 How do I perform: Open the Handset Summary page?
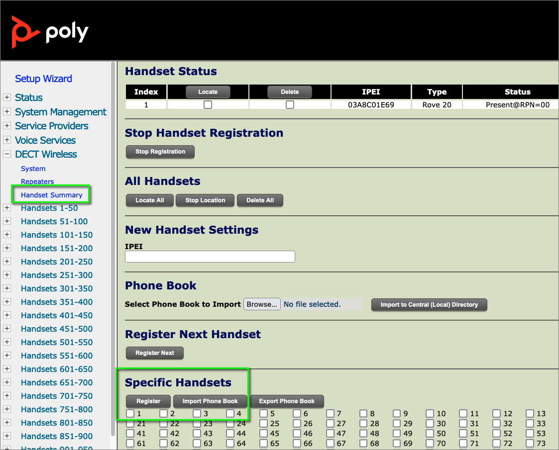point(51,195)
